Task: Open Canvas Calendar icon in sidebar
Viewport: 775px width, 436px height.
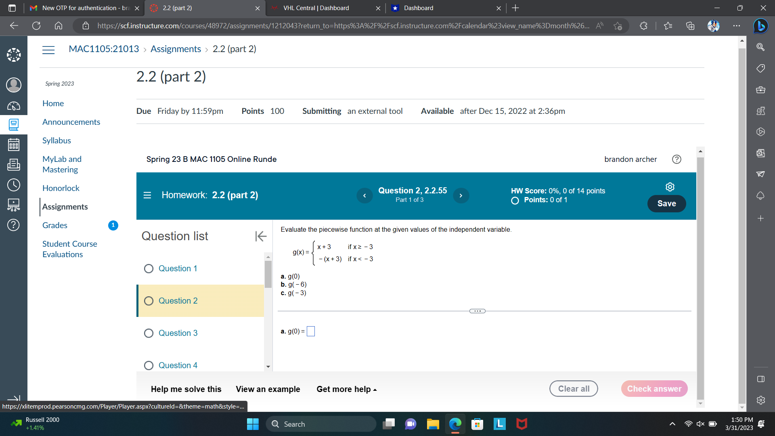Action: [x=13, y=145]
